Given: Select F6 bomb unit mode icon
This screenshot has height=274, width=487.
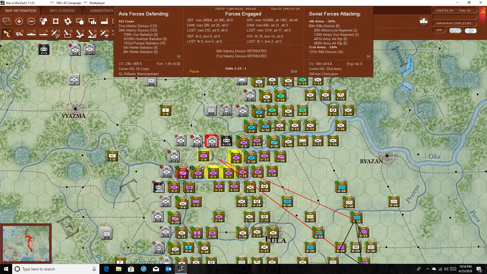Looking at the screenshot, I should (x=68, y=33).
